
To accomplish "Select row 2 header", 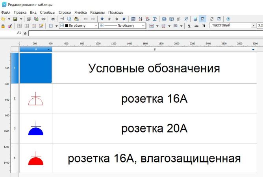I will pos(15,98).
